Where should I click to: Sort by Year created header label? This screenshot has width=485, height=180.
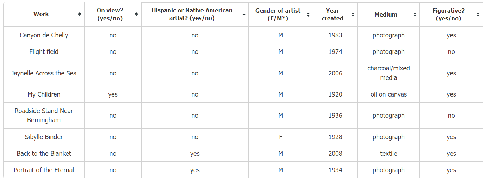pyautogui.click(x=332, y=14)
